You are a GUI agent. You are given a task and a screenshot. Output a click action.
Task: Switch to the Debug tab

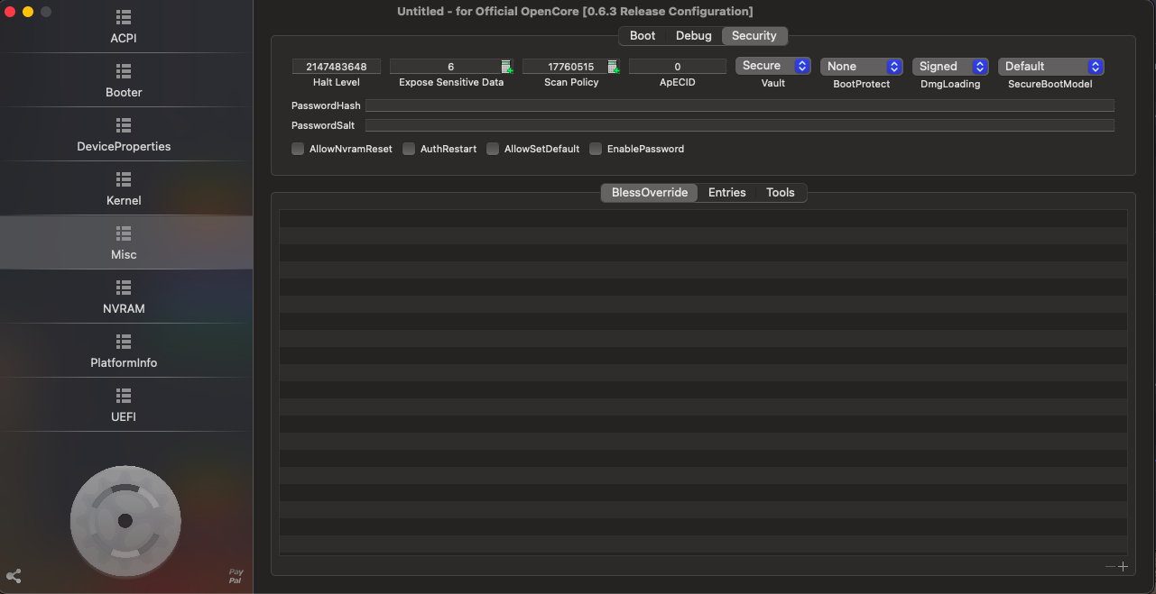coord(694,35)
